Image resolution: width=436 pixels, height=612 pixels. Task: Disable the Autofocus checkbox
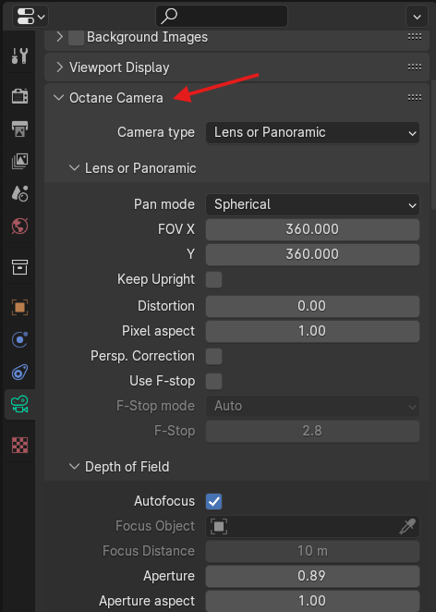(x=213, y=502)
